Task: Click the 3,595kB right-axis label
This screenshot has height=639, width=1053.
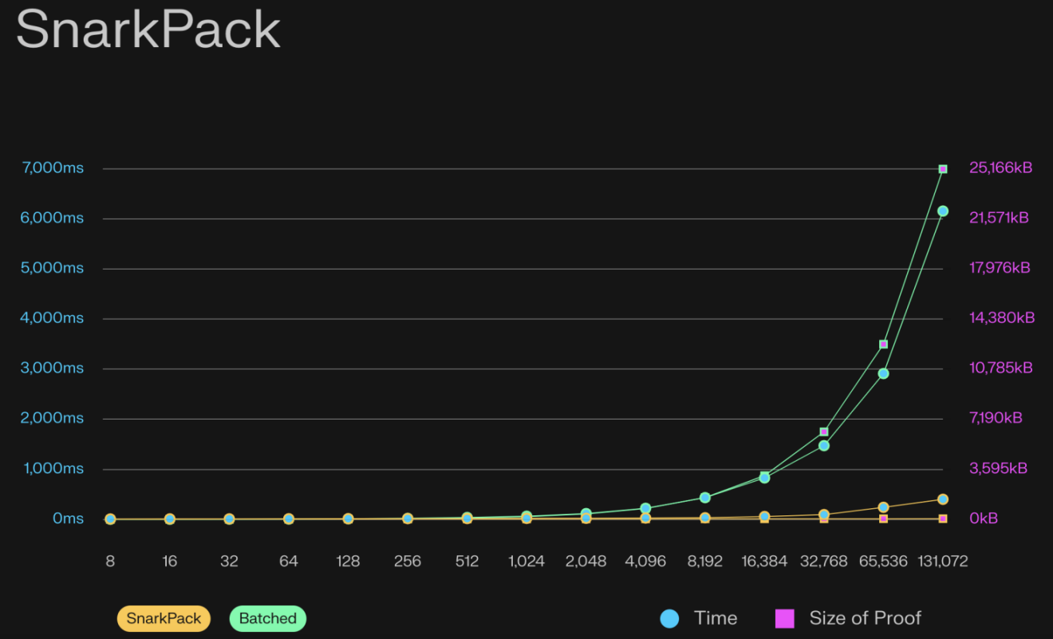Action: pos(998,468)
